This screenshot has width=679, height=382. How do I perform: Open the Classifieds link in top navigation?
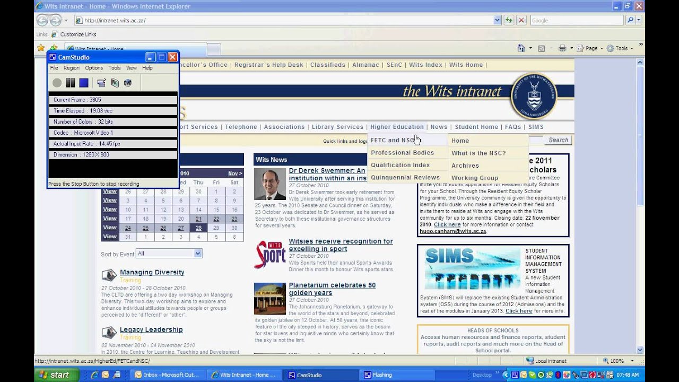click(x=328, y=65)
